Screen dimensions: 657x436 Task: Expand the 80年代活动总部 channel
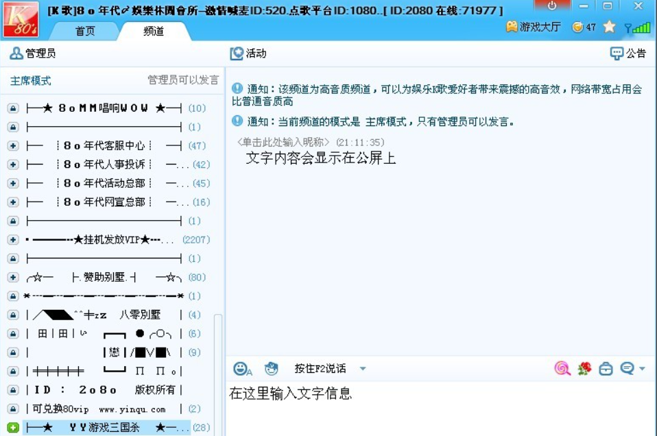[13, 184]
